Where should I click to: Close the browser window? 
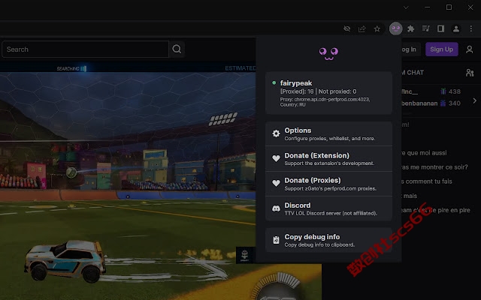[x=470, y=7]
